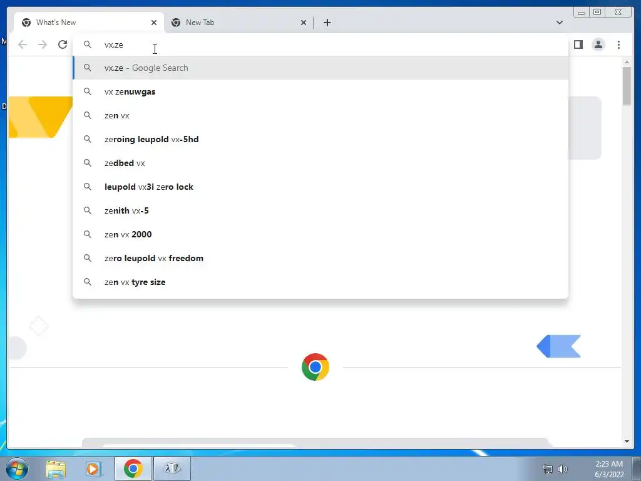Open the network tray icon
Viewport: 641px width, 481px height.
[x=547, y=469]
